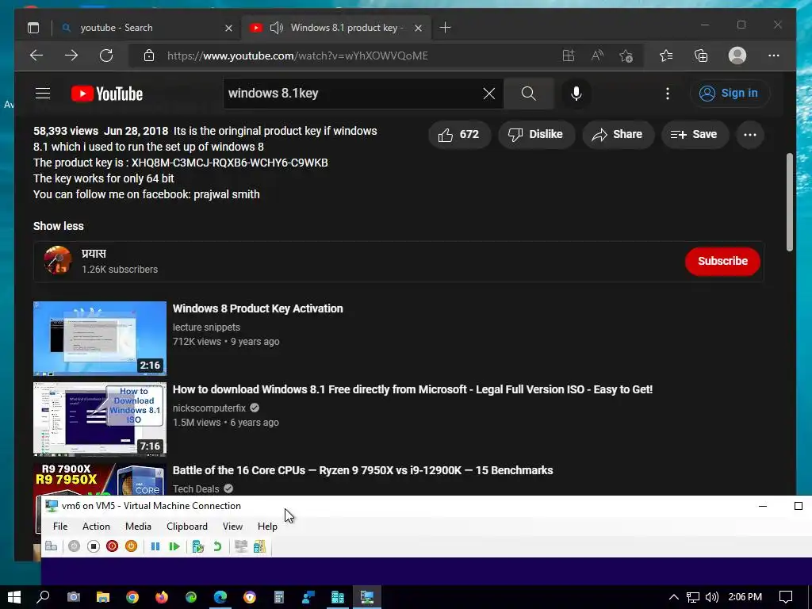The image size is (812, 609).
Task: Open Edge Collections
Action: pos(701,56)
